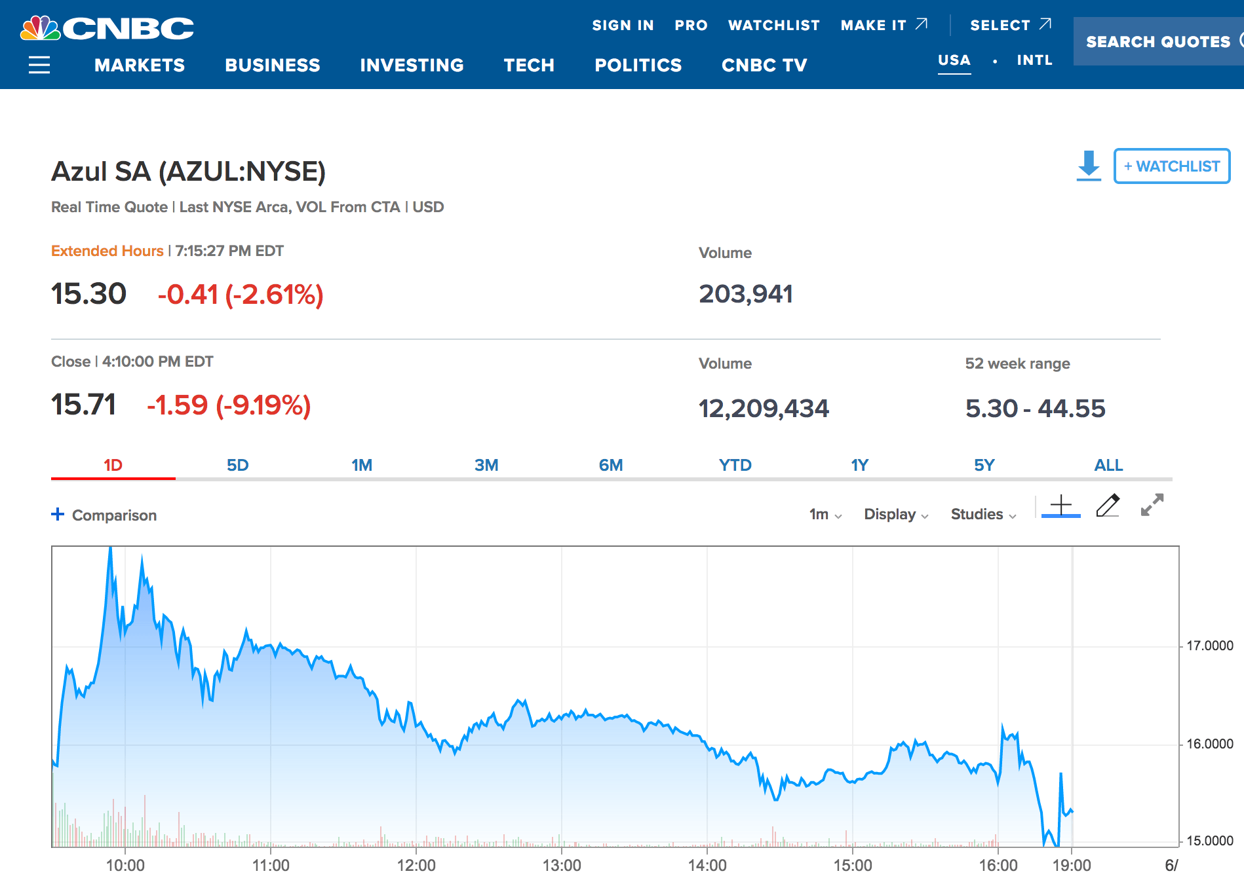Open the 1m interval dropdown
1244x884 pixels.
point(825,515)
